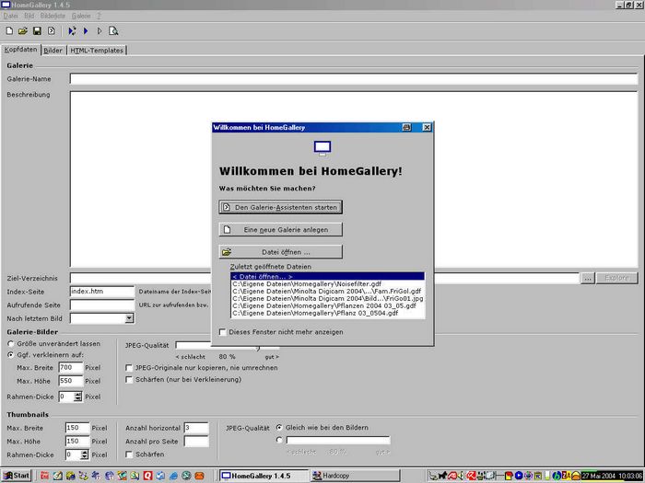Click 'Den Galerie-Assistenten starten' button
645x483 pixels.
pyautogui.click(x=280, y=207)
